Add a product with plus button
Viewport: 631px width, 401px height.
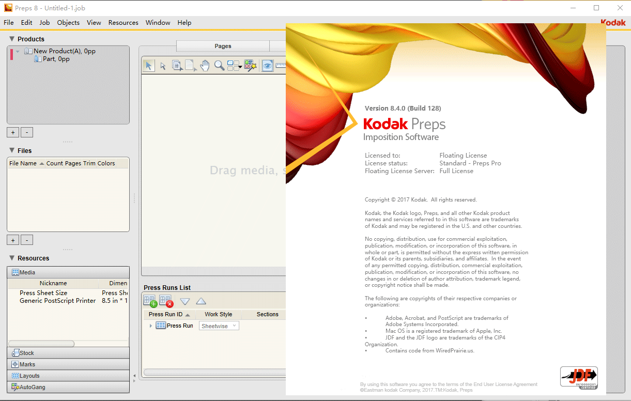click(x=13, y=132)
